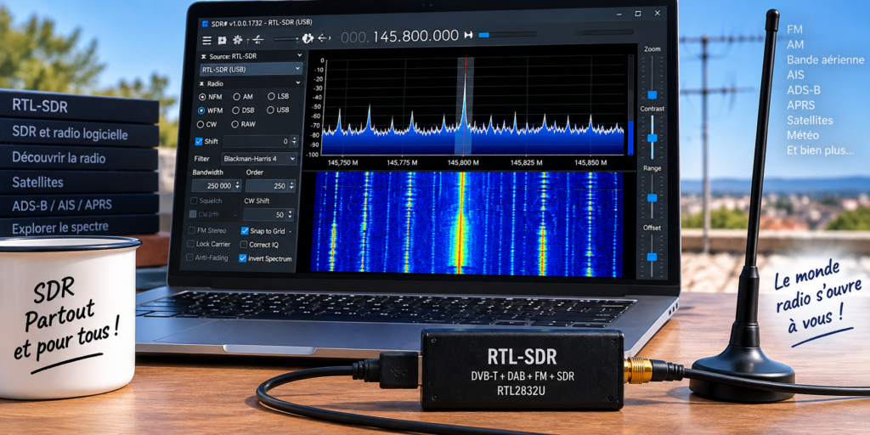
Task: Select the RAW radio mode
Action: point(235,124)
